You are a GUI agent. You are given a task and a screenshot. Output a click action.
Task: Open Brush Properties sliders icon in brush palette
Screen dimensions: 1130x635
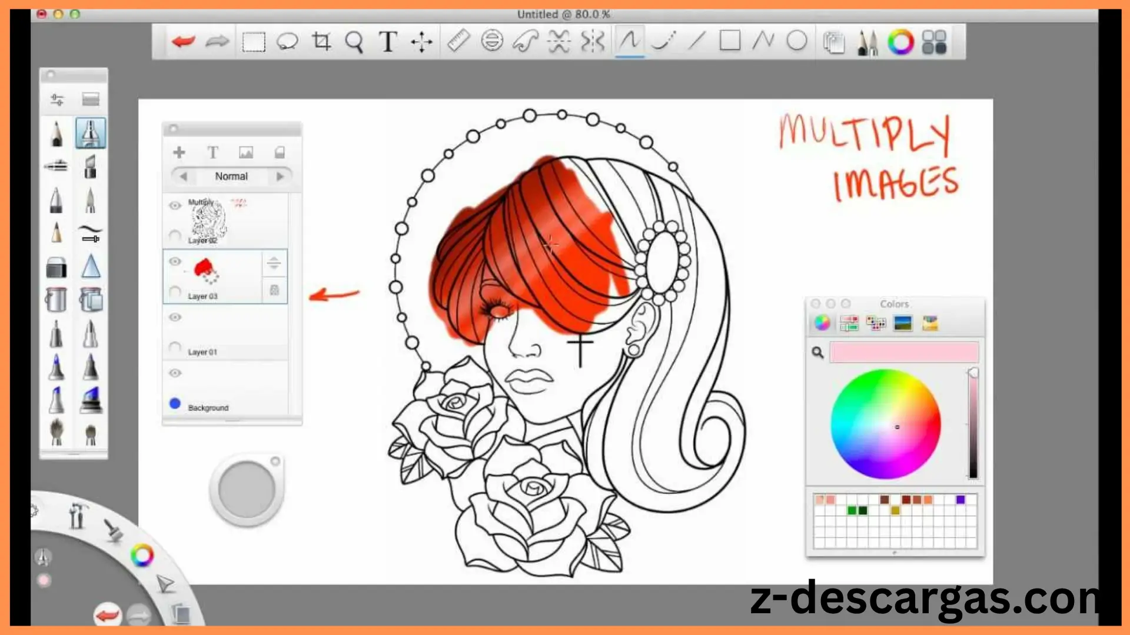click(x=57, y=99)
